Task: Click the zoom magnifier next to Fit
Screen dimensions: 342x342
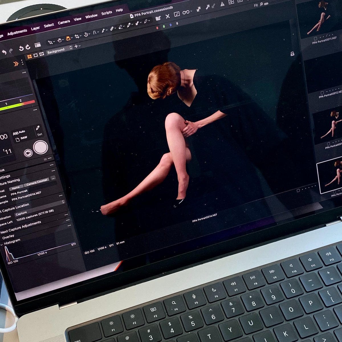Action: tap(261, 4)
